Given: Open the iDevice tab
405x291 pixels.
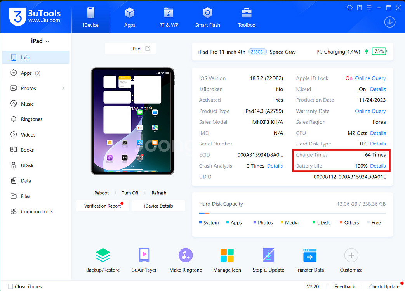Looking at the screenshot, I should click(90, 17).
